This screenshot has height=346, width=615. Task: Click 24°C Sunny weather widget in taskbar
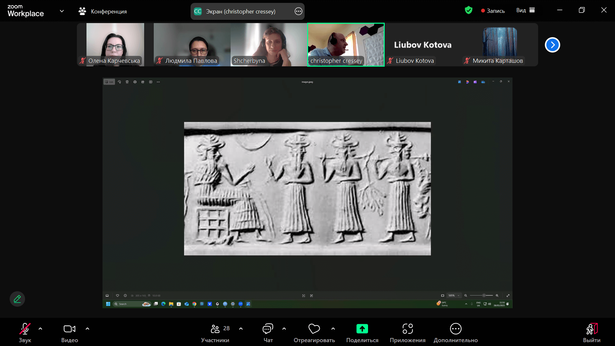tap(443, 304)
